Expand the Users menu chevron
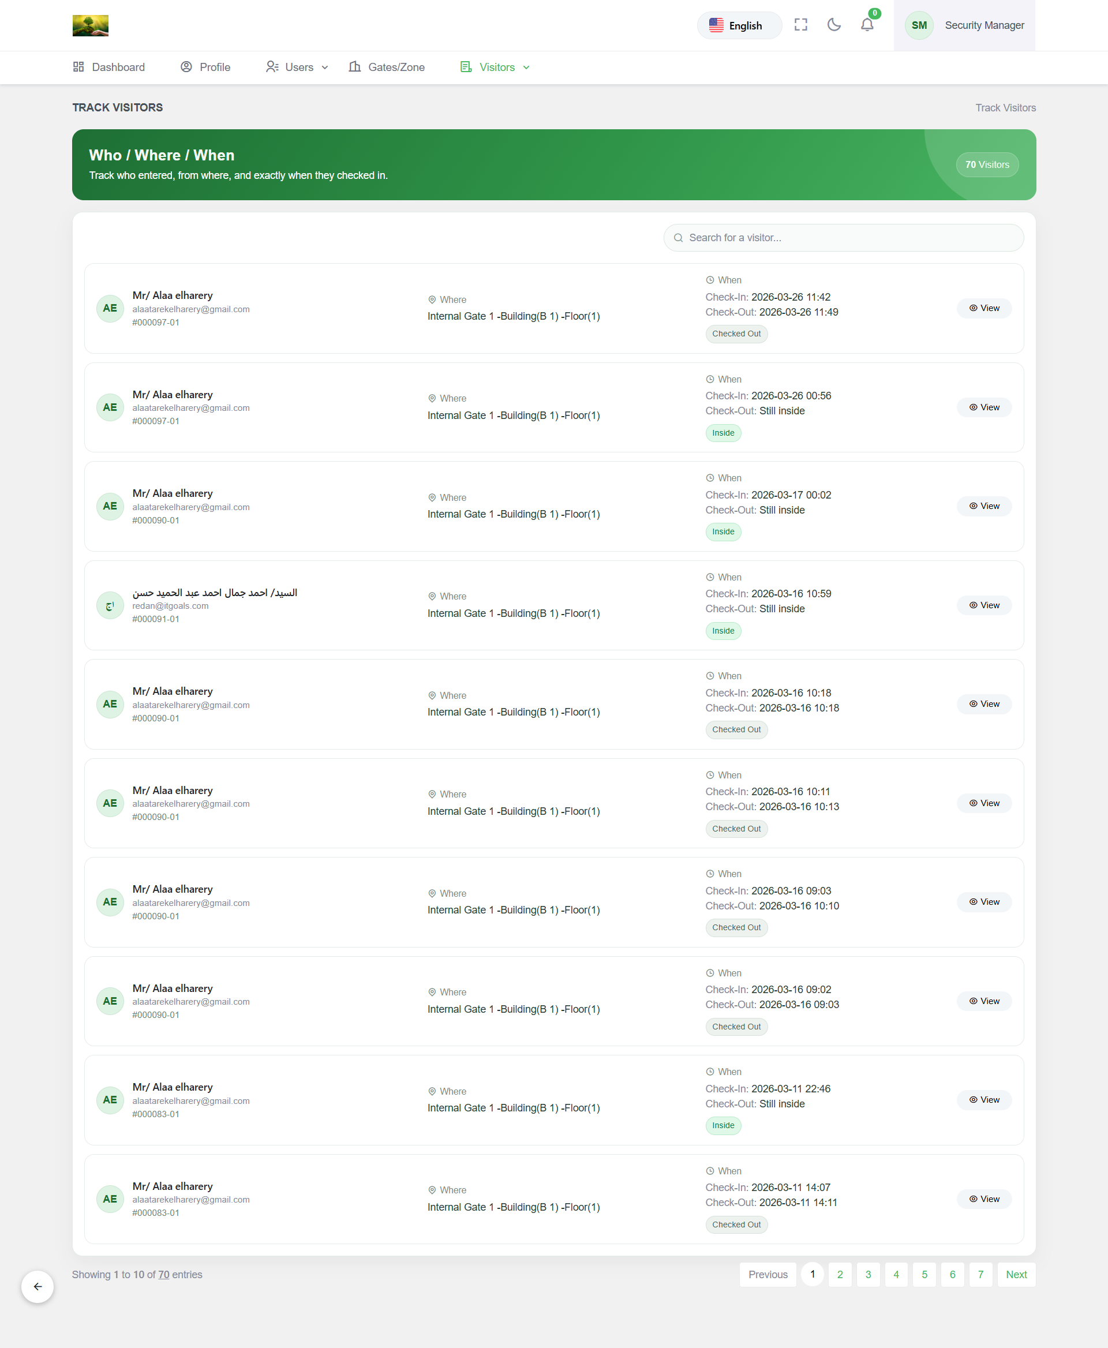Viewport: 1108px width, 1348px height. click(x=325, y=68)
